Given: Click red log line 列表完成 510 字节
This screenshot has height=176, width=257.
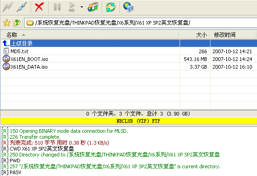Looking at the screenshot, I should 56,143.
